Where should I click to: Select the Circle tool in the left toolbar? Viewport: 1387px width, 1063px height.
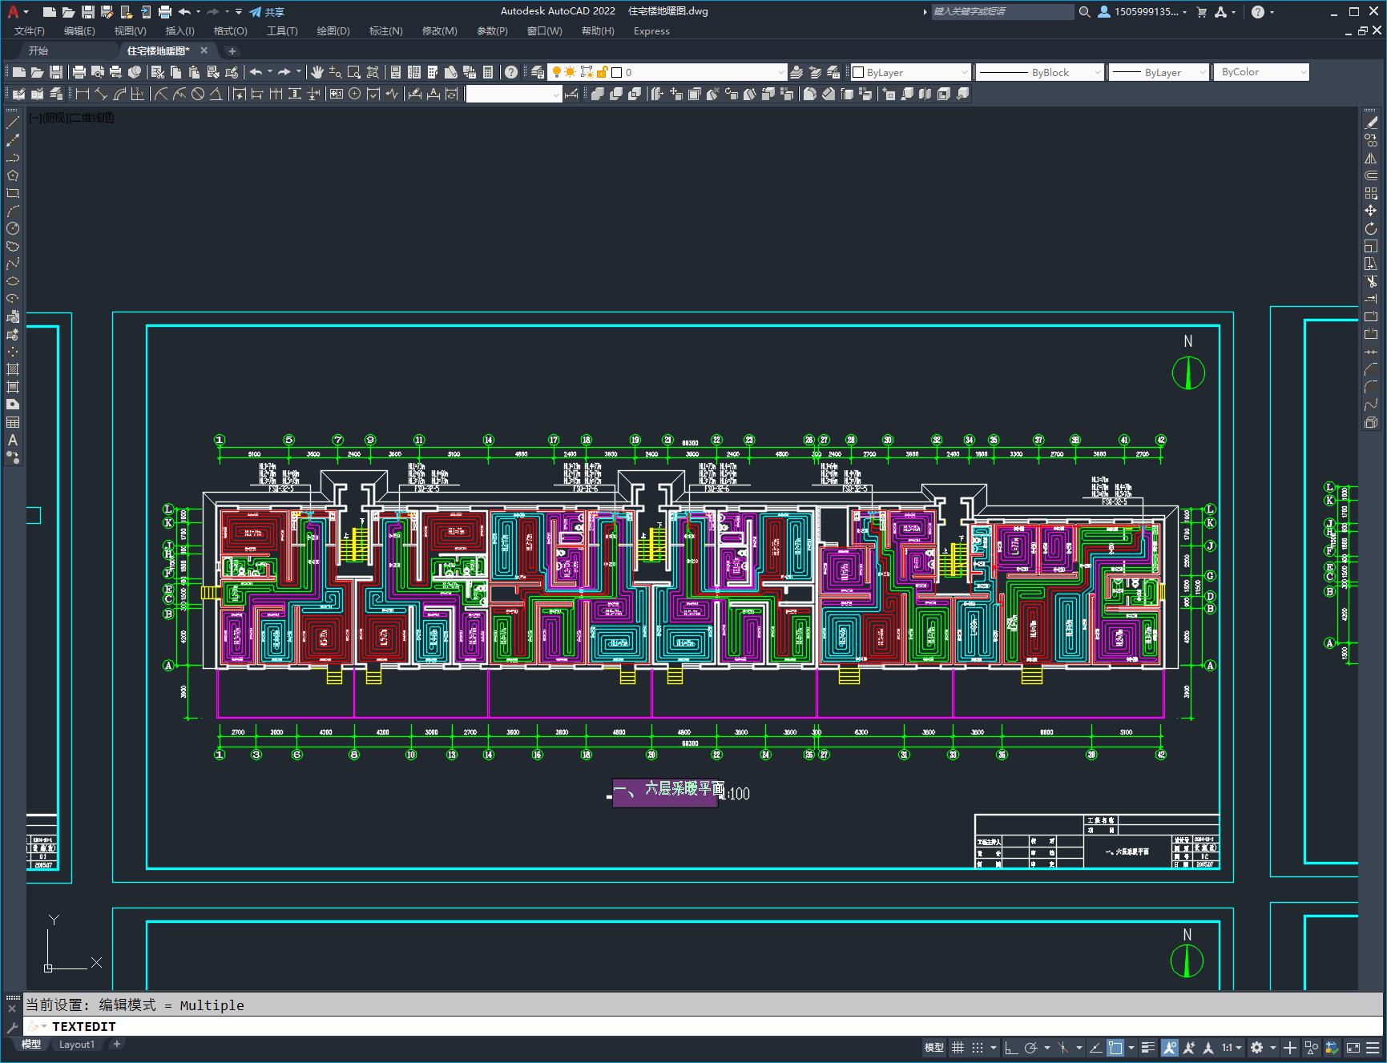(13, 228)
